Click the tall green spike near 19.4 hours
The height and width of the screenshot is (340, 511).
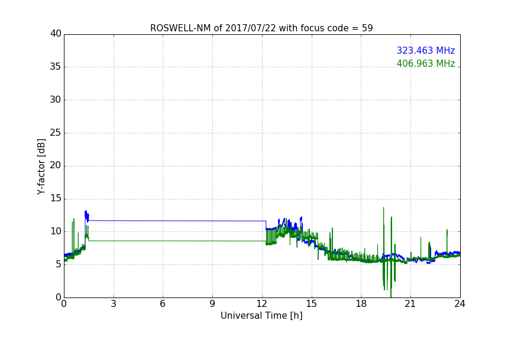pyautogui.click(x=384, y=247)
